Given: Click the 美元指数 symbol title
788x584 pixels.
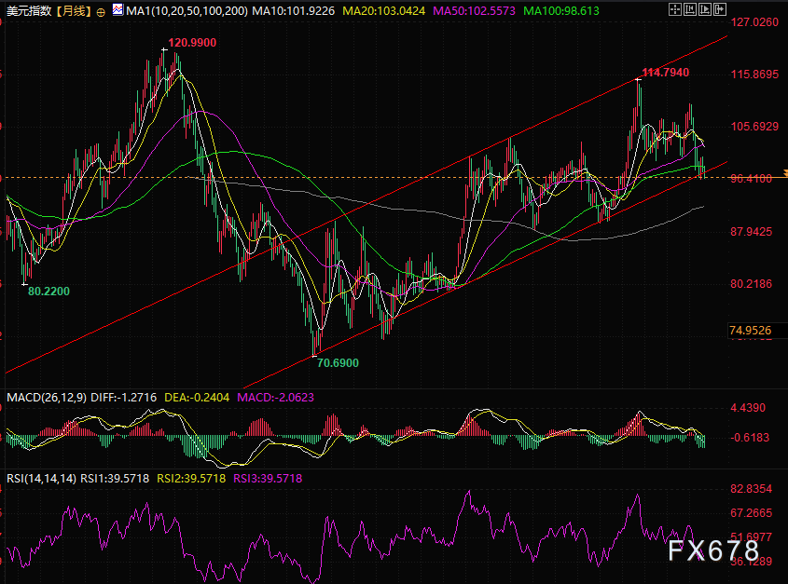Looking at the screenshot, I should tap(29, 11).
